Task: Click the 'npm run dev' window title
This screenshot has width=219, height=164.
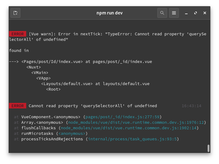Action: pos(109,13)
